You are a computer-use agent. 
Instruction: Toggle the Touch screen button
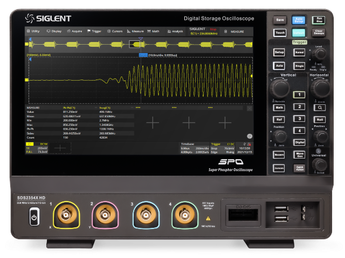point(280,33)
